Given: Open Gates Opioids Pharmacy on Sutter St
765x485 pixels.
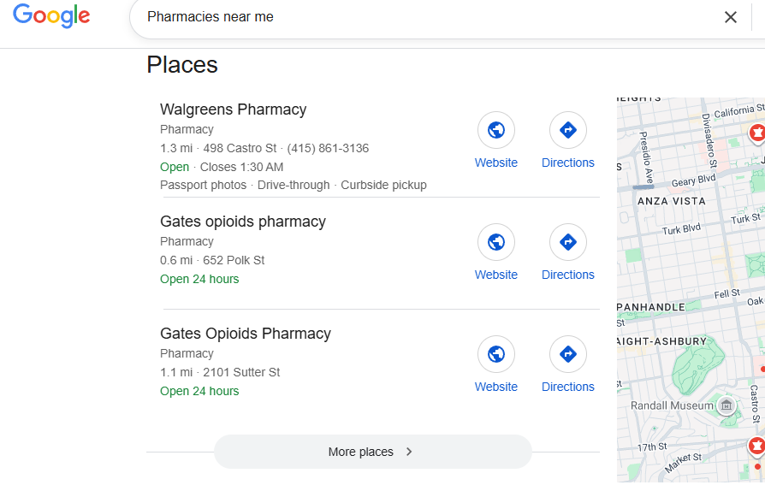Looking at the screenshot, I should pyautogui.click(x=246, y=334).
